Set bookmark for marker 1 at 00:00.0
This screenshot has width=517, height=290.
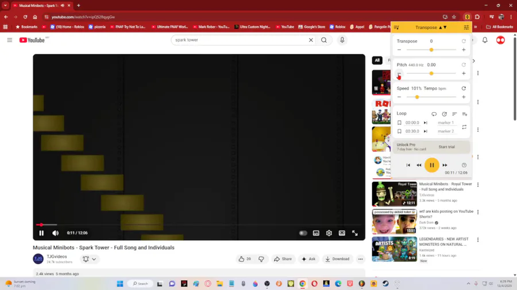(399, 123)
